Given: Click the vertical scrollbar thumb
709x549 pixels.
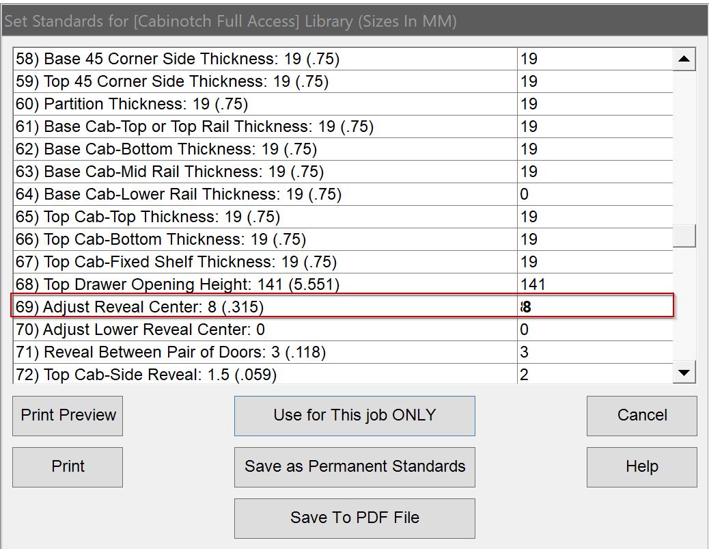Looking at the screenshot, I should pyautogui.click(x=684, y=236).
